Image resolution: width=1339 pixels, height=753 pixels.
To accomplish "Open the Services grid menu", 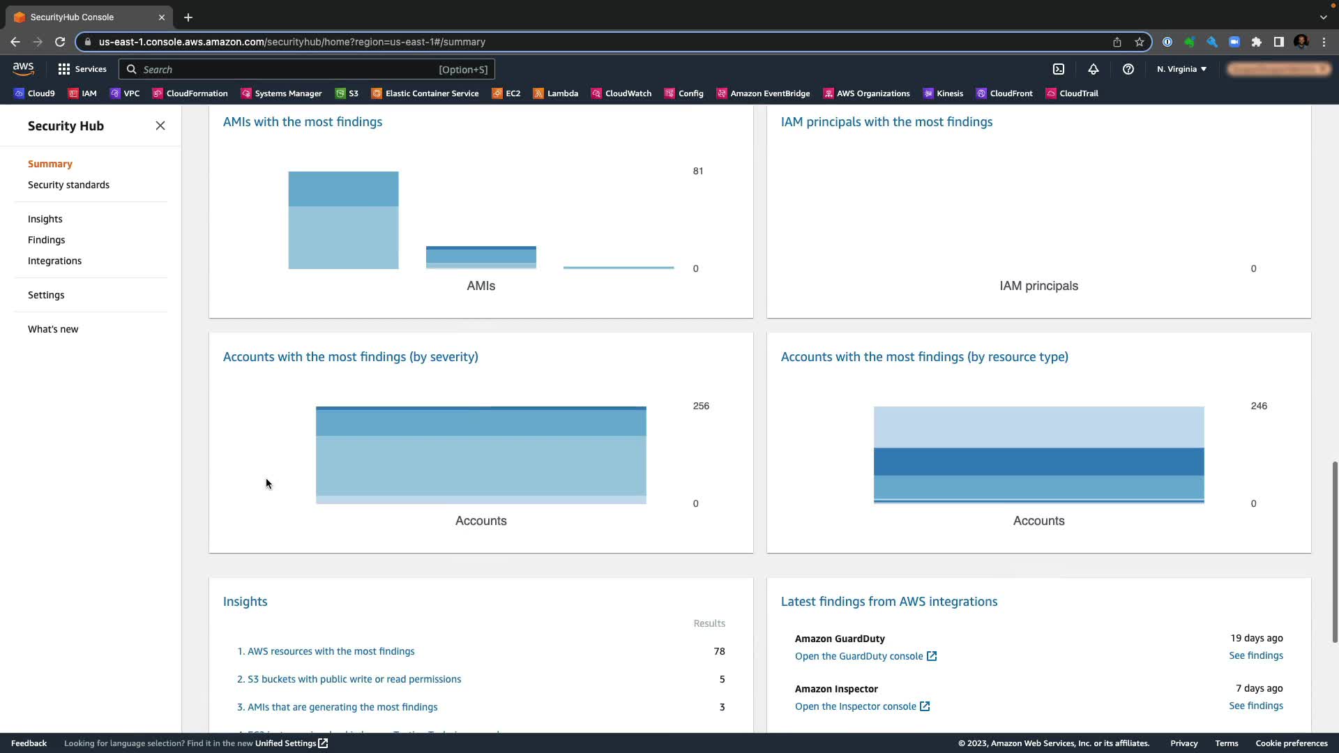I will coord(82,69).
